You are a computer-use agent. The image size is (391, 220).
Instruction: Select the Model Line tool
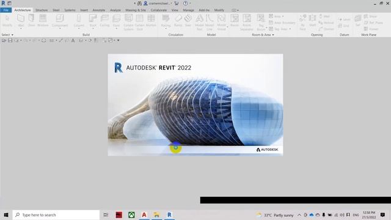pos(210,22)
